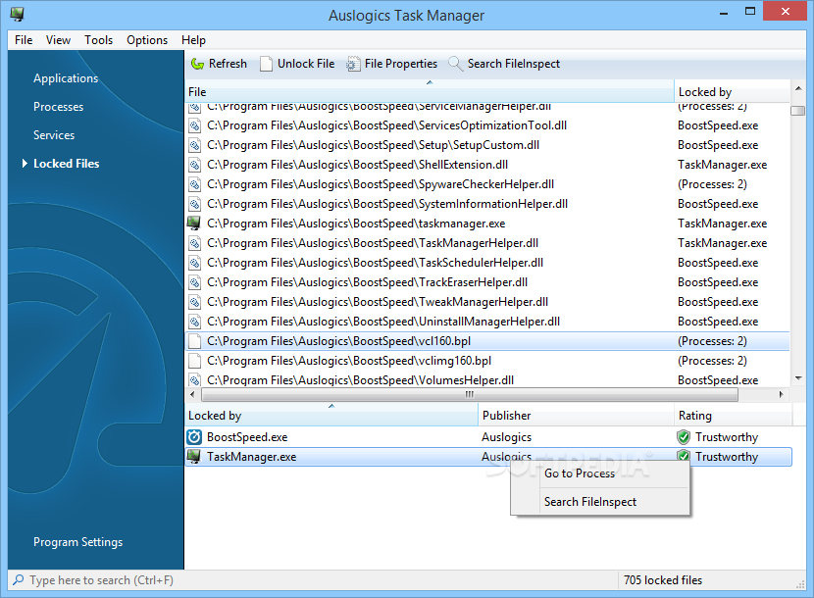Click the TaskSchedulerHelper.dll file icon
The height and width of the screenshot is (598, 814).
tap(195, 263)
